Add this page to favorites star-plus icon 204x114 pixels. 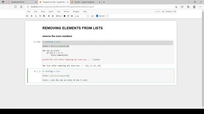(x=176, y=7)
